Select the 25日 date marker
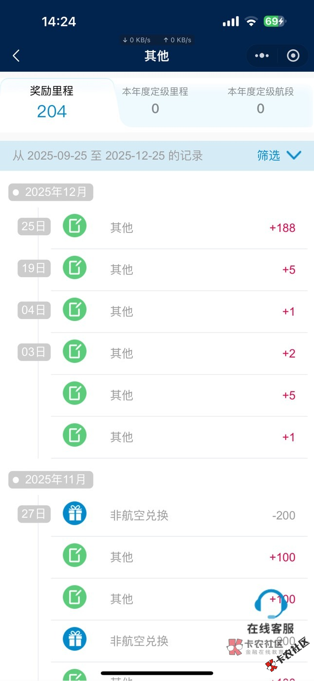The image size is (314, 681). [x=34, y=226]
